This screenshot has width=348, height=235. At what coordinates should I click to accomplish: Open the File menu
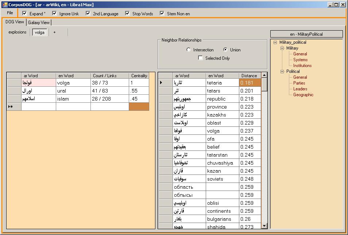[x=10, y=13]
